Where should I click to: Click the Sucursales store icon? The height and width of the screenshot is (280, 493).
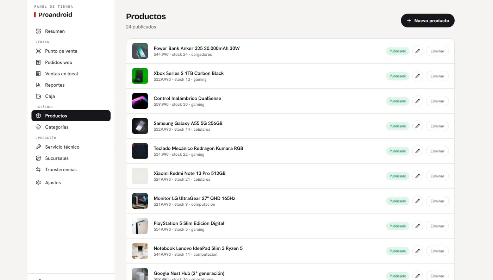coord(38,158)
